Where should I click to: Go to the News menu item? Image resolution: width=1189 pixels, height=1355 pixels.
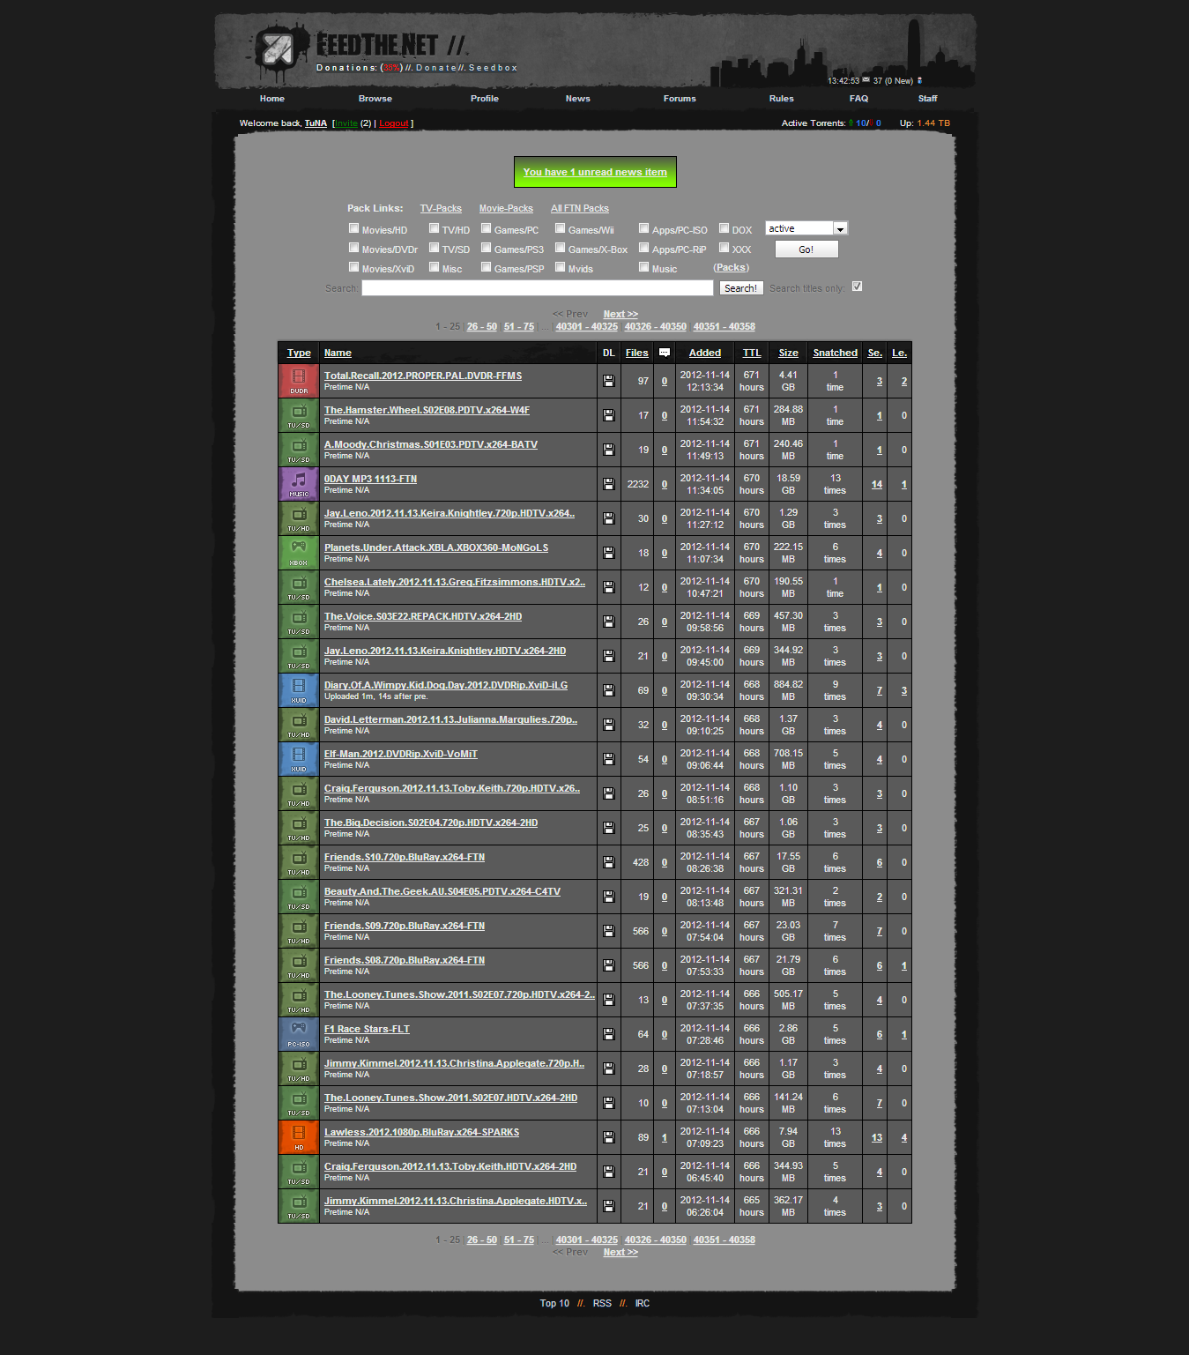coord(578,99)
